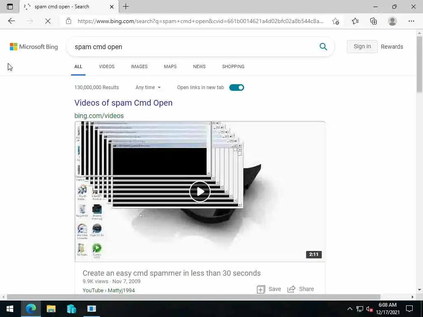The height and width of the screenshot is (317, 423).
Task: Open 'Create an easy cmd spammer' title
Action: pyautogui.click(x=171, y=273)
